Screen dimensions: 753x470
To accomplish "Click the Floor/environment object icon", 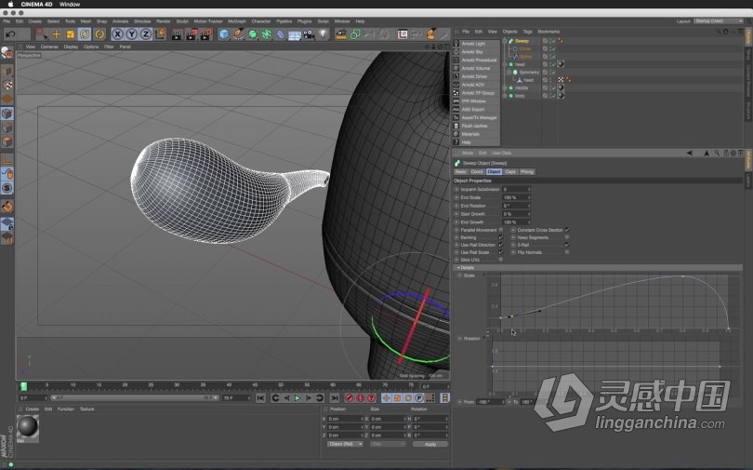I will [295, 34].
